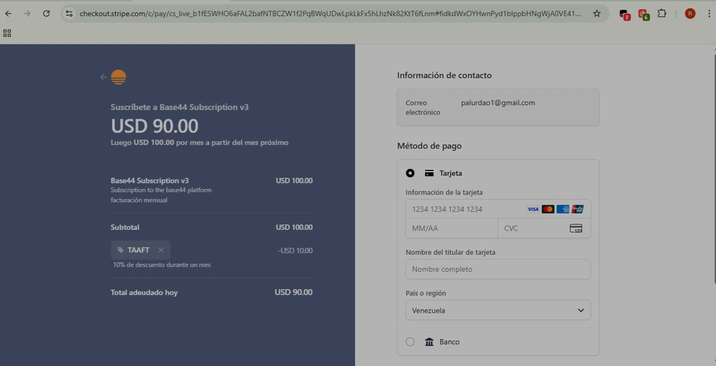The image size is (716, 366).
Task: Click the browser address bar URL
Action: tap(330, 13)
